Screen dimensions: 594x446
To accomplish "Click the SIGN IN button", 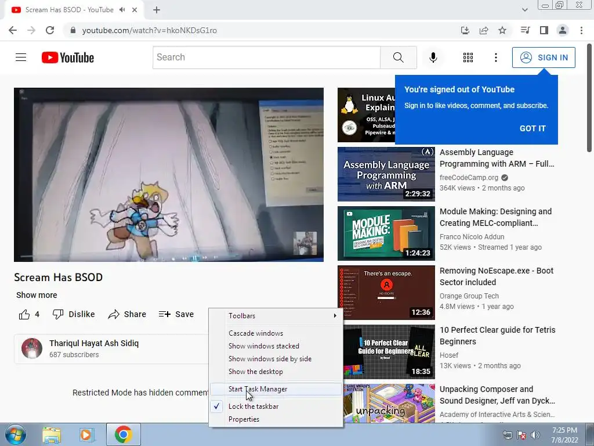I will pyautogui.click(x=544, y=57).
